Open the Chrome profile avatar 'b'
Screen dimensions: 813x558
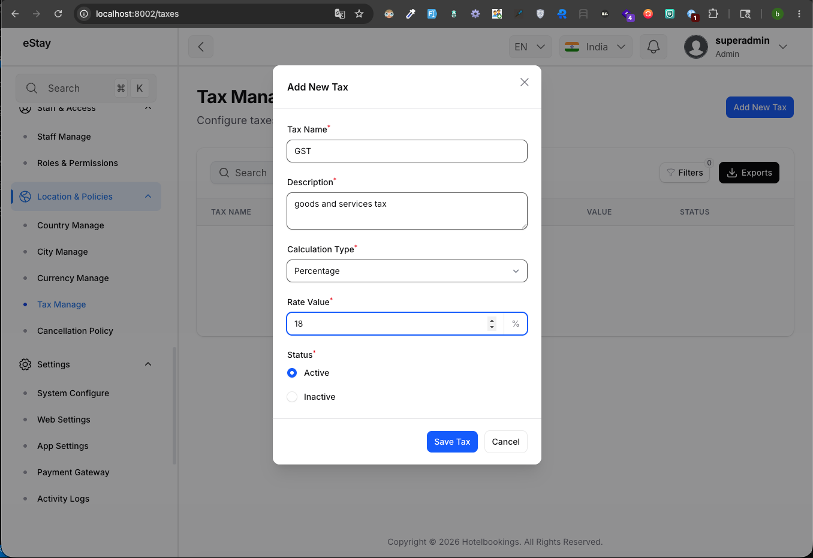click(778, 14)
